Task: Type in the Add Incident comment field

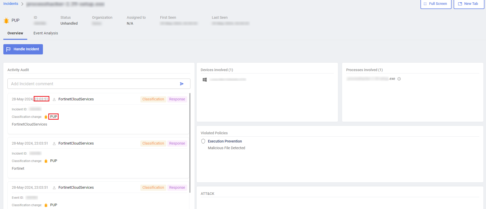Action: tap(93, 84)
